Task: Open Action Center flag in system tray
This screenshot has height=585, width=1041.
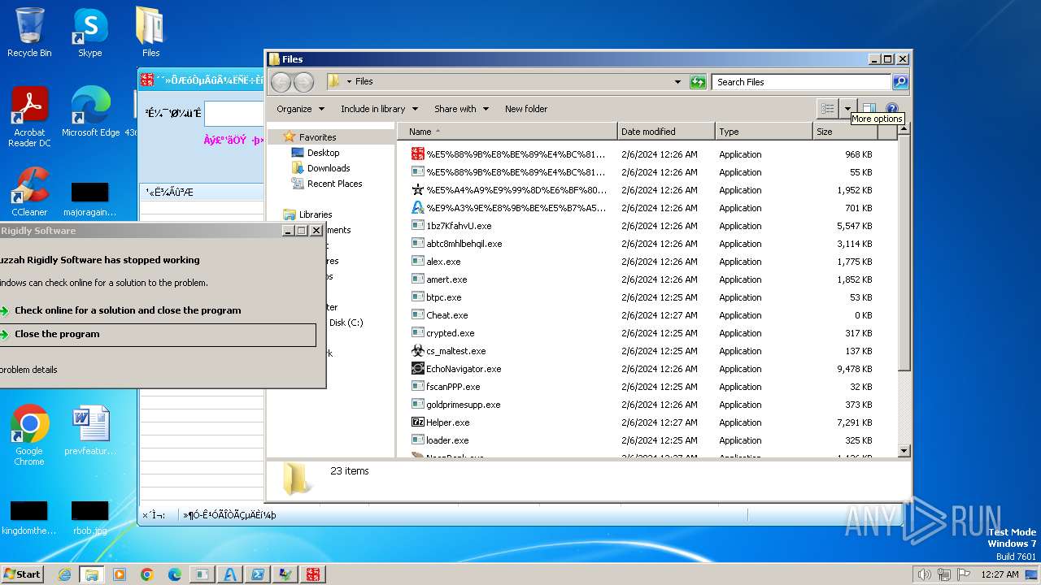Action: (962, 574)
